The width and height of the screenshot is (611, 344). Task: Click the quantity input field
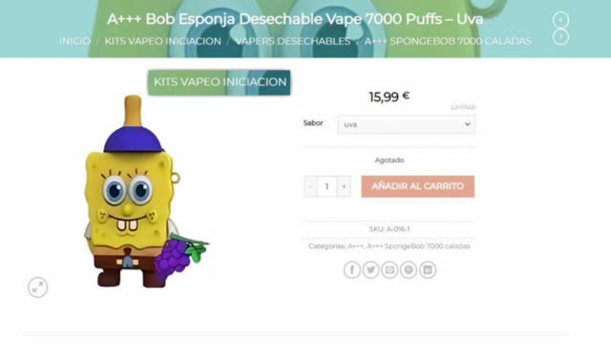click(x=327, y=187)
